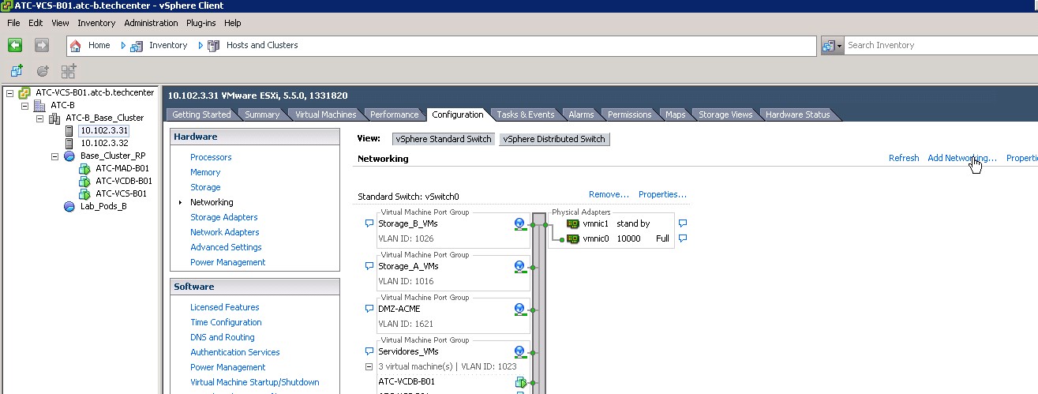Open vSwitch0 Properties link
Image resolution: width=1038 pixels, height=394 pixels.
pos(661,194)
